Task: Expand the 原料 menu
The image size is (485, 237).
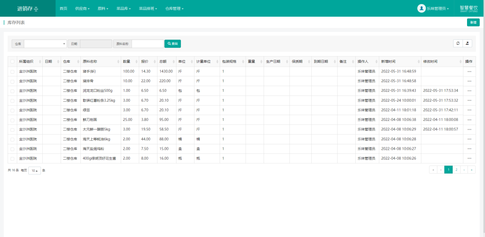Action: tap(103, 9)
